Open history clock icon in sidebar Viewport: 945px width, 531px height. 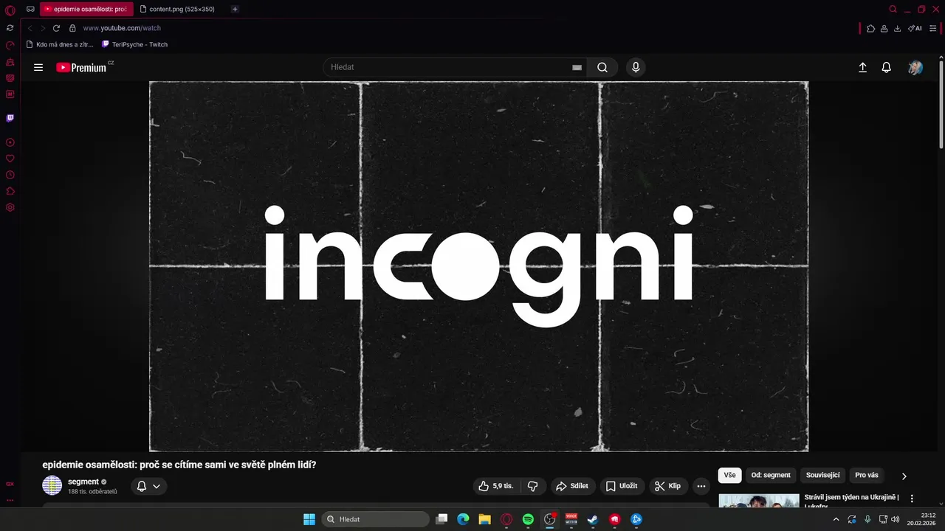click(10, 175)
